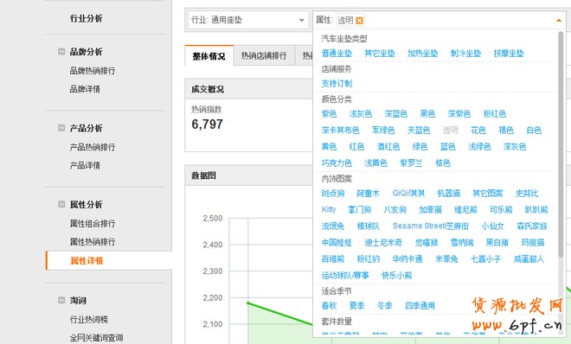Select the 快乐小熊 pattern
The height and width of the screenshot is (344, 571).
(x=397, y=275)
